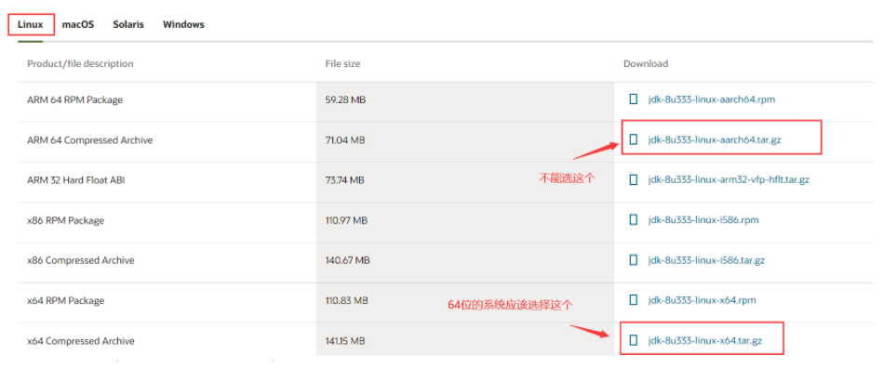Click the 110.97 MB file size
Viewport: 884px width, 368px height.
click(346, 220)
